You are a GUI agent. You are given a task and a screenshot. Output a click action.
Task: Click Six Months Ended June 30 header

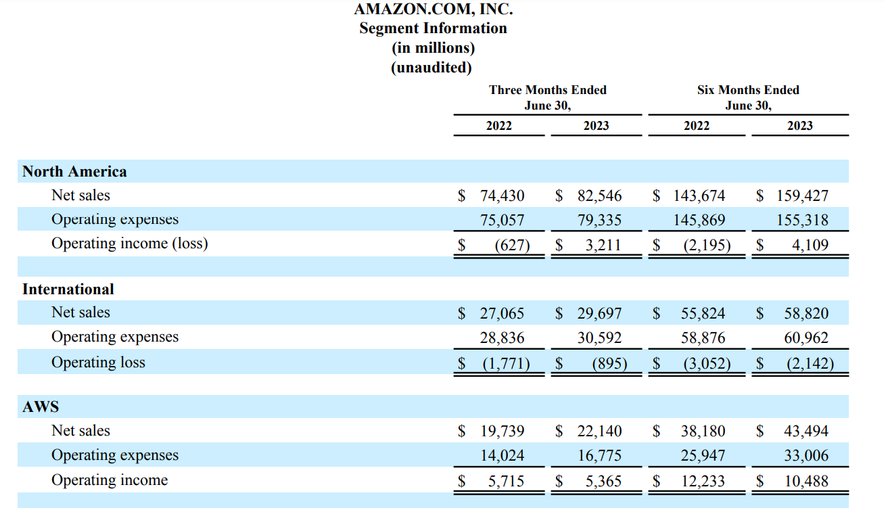748,97
